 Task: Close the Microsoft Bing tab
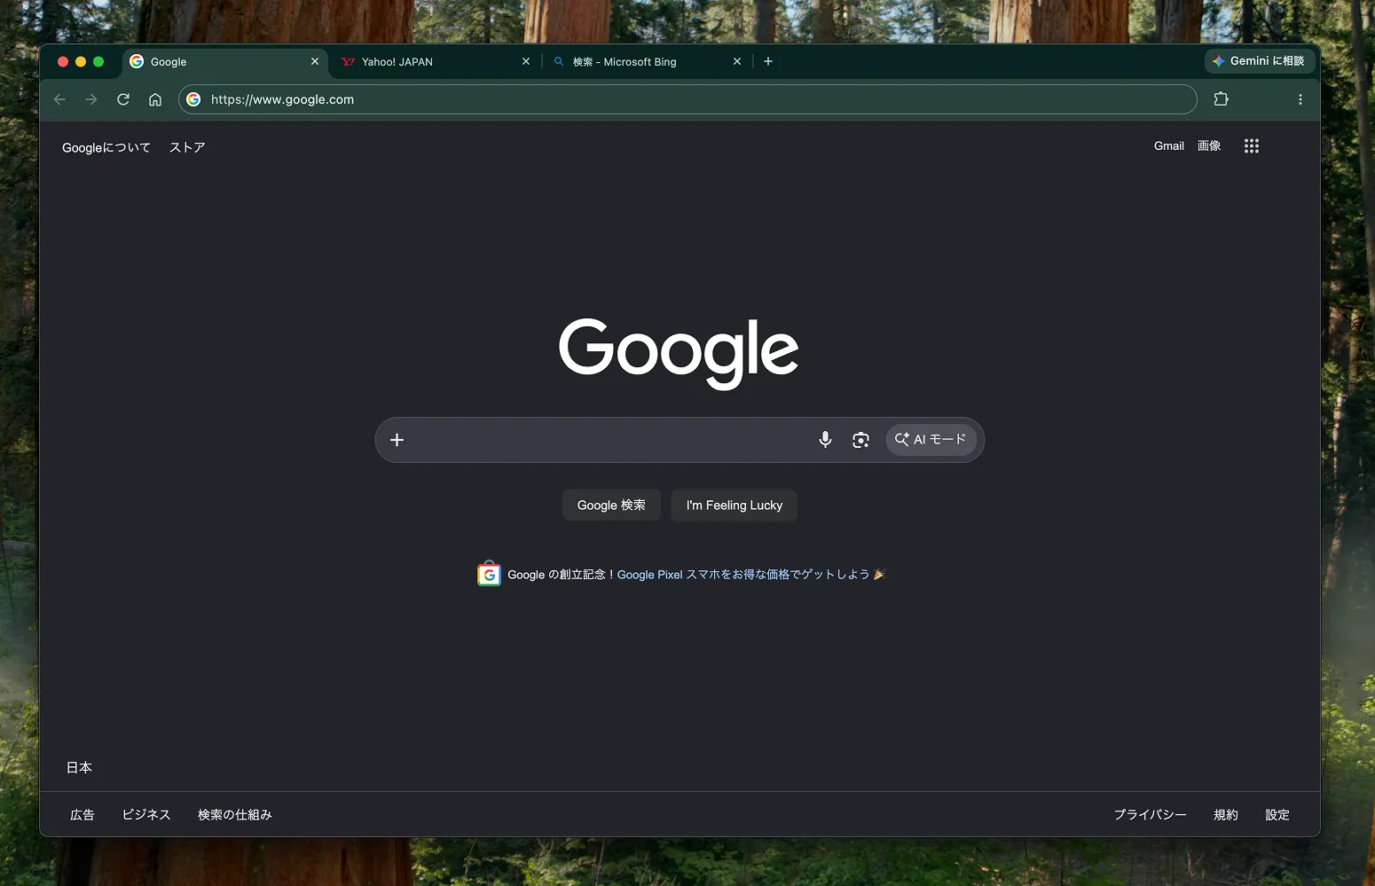[x=737, y=61]
